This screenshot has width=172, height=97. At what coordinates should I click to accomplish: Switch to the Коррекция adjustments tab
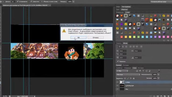tap(120, 12)
